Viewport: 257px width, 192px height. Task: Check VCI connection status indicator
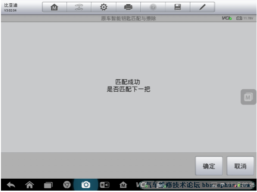(227, 18)
